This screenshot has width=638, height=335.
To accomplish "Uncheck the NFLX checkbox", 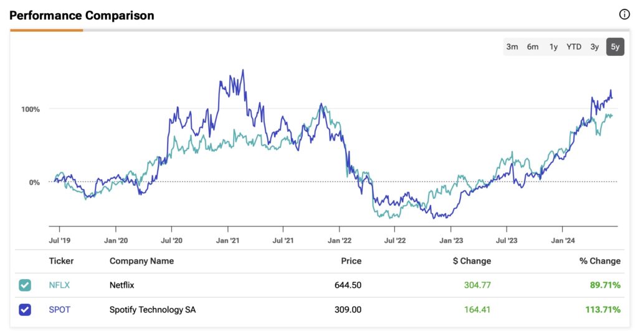I will click(x=25, y=285).
